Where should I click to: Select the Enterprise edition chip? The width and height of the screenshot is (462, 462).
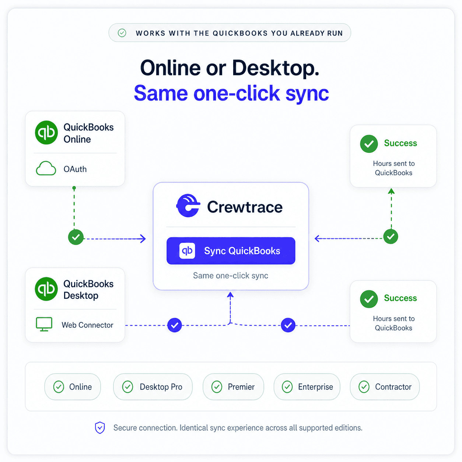pos(307,387)
